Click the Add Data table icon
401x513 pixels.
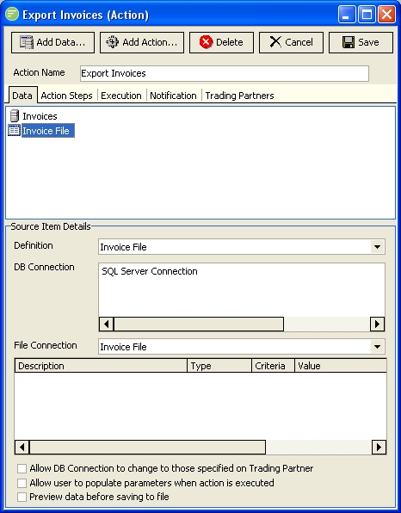click(27, 42)
